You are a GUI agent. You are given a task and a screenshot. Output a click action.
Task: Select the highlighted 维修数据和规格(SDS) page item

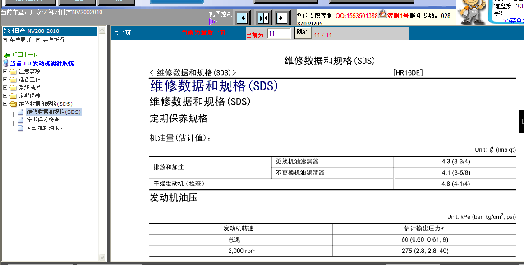pos(54,112)
